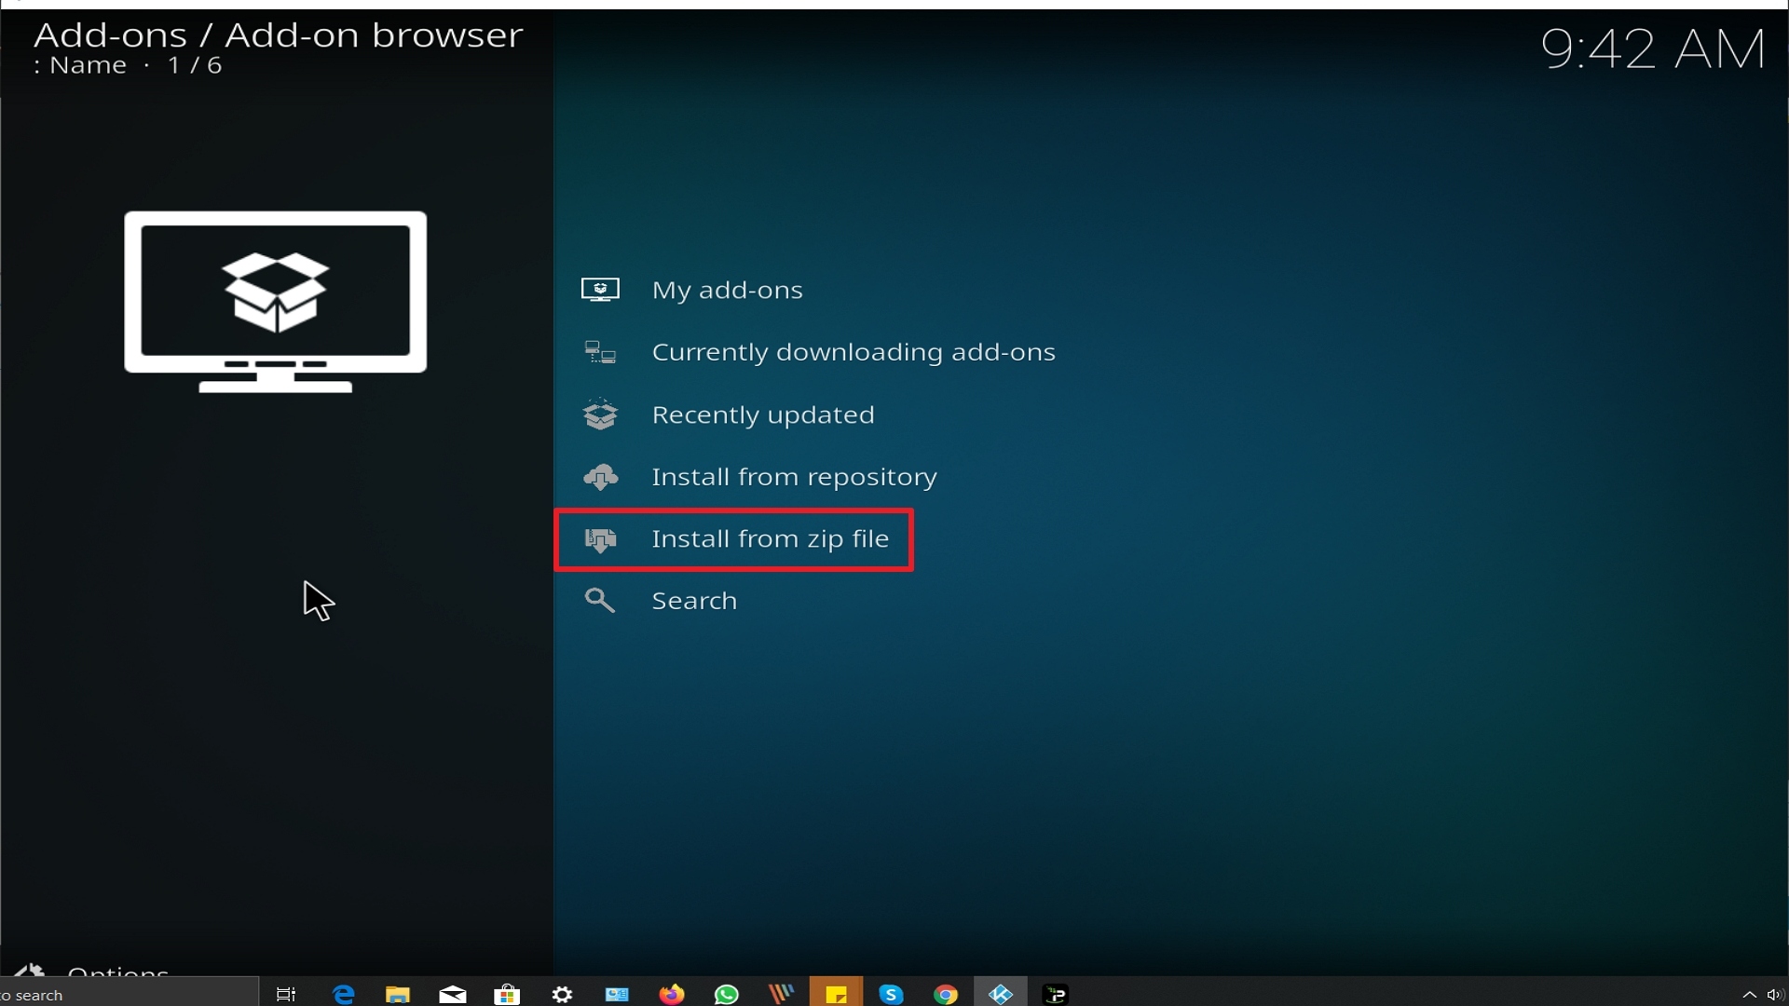This screenshot has width=1789, height=1006.
Task: Open Google Chrome from the taskbar
Action: [946, 994]
